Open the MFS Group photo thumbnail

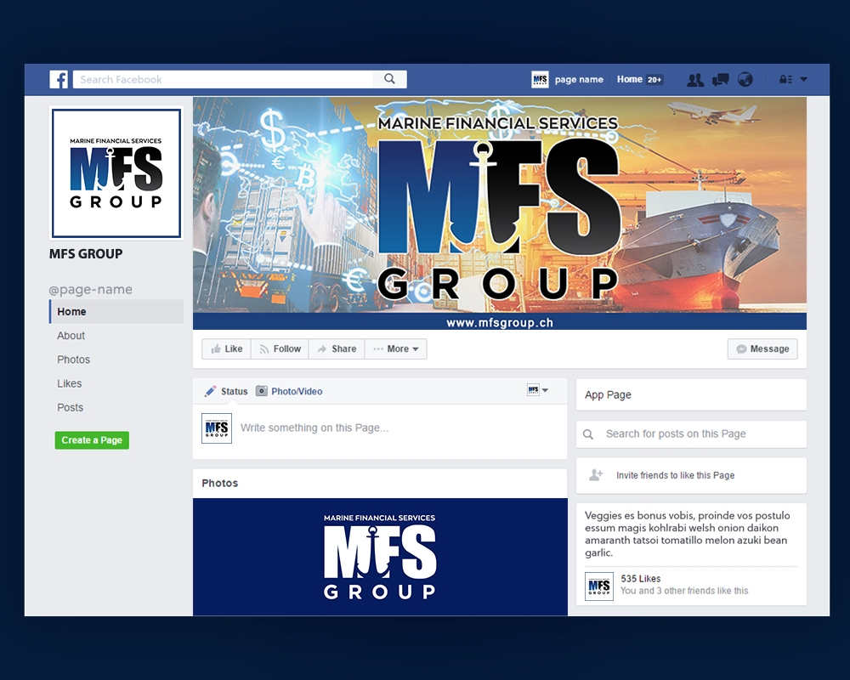(380, 557)
